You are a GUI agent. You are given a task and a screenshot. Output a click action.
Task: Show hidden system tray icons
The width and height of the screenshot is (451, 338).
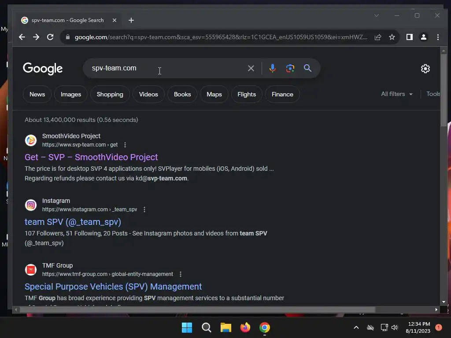[x=356, y=327]
